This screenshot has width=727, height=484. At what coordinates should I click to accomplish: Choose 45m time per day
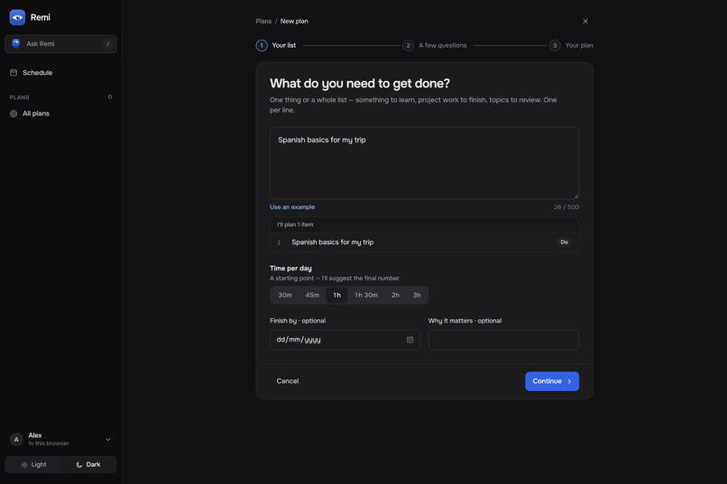pos(312,295)
